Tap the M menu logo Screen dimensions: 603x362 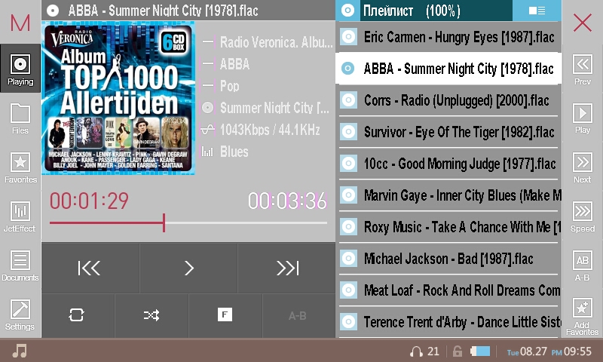(x=20, y=23)
